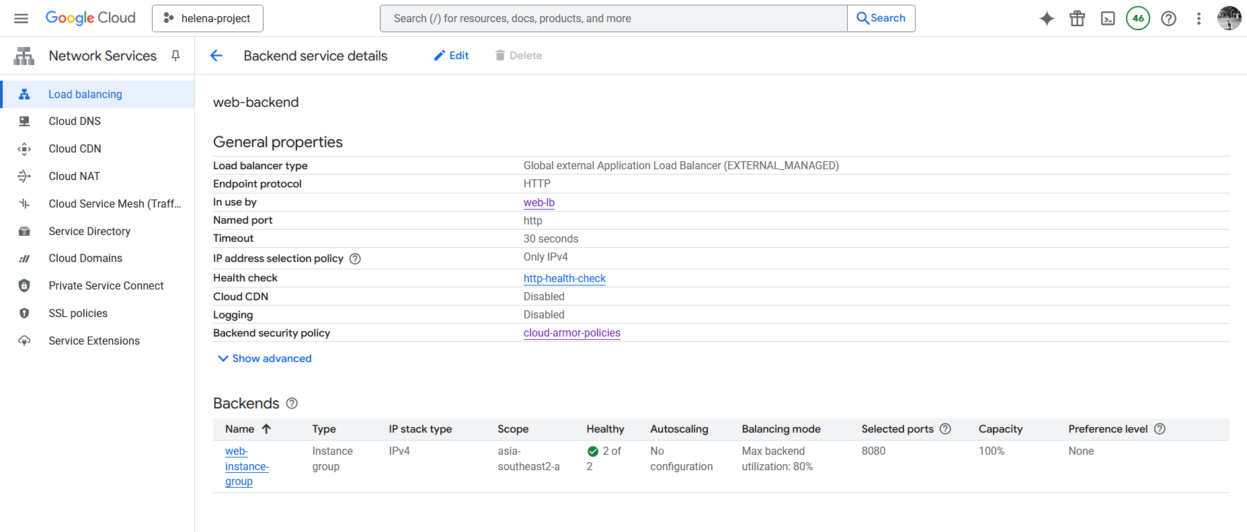Image resolution: width=1247 pixels, height=532 pixels.
Task: Click the Edit button
Action: [451, 56]
